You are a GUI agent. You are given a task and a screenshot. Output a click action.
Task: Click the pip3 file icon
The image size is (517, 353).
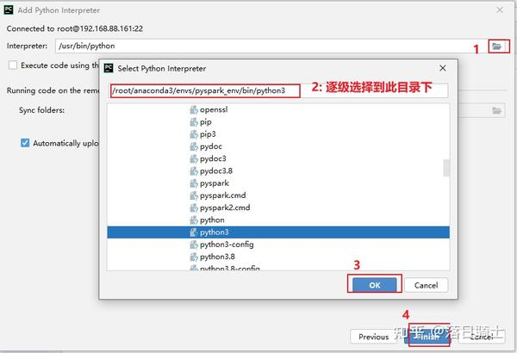click(194, 134)
